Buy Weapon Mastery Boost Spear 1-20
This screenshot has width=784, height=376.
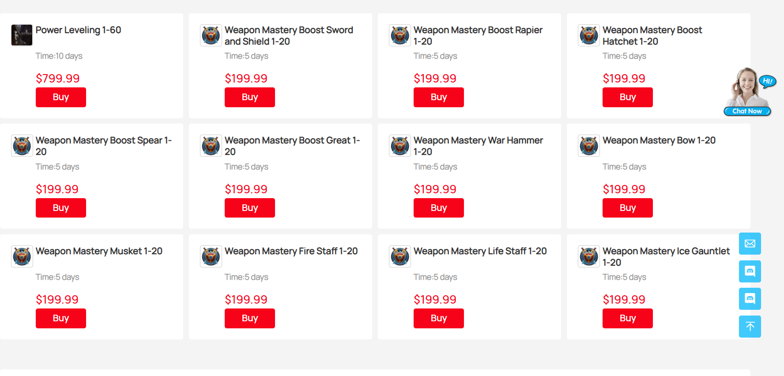tap(61, 208)
